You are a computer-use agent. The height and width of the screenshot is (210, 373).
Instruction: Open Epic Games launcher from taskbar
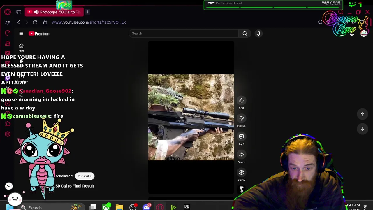click(x=187, y=207)
